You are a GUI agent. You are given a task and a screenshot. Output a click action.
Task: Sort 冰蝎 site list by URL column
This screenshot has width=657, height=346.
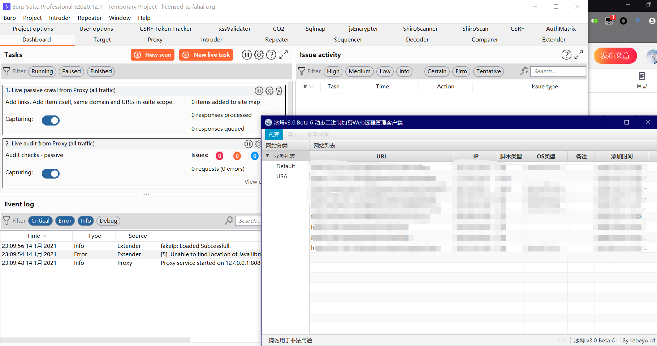(x=381, y=157)
